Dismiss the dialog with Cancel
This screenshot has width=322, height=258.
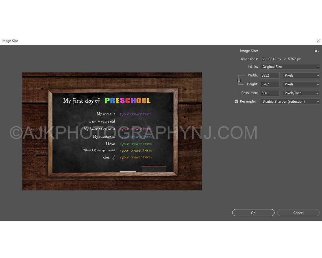(x=298, y=212)
